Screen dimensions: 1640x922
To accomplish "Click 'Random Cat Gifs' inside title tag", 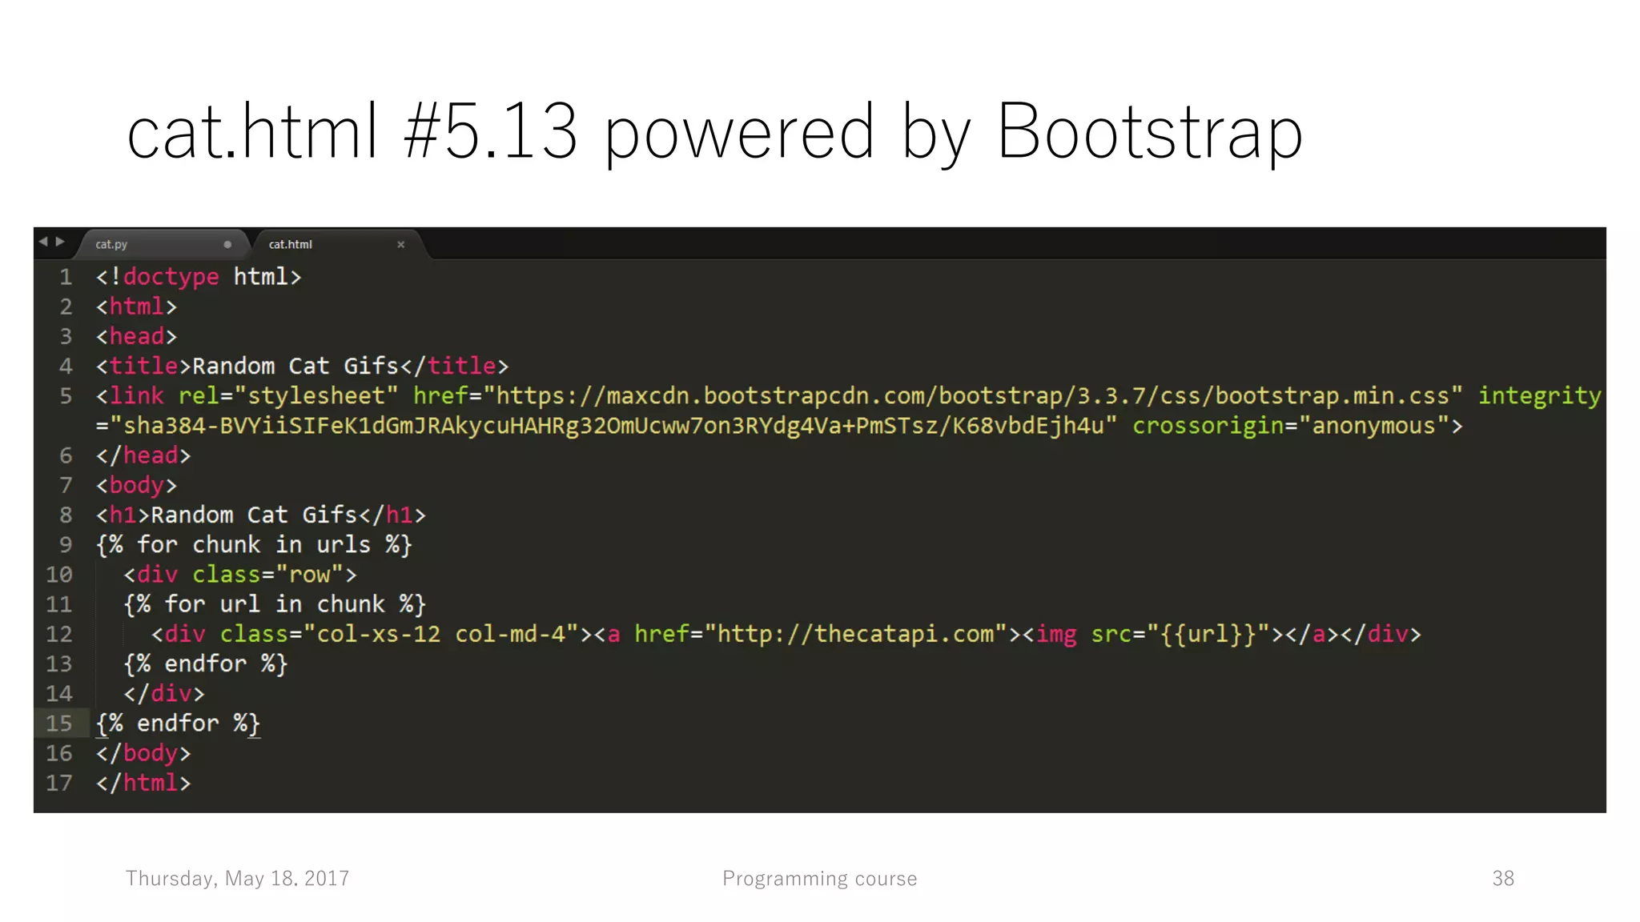I will 295,367.
